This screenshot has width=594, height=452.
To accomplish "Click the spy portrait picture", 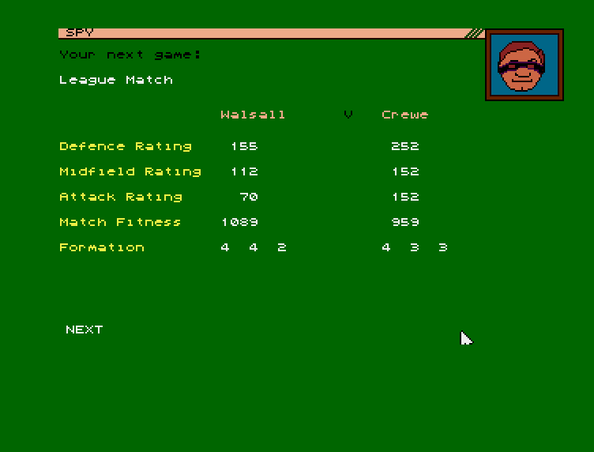I will click(524, 65).
